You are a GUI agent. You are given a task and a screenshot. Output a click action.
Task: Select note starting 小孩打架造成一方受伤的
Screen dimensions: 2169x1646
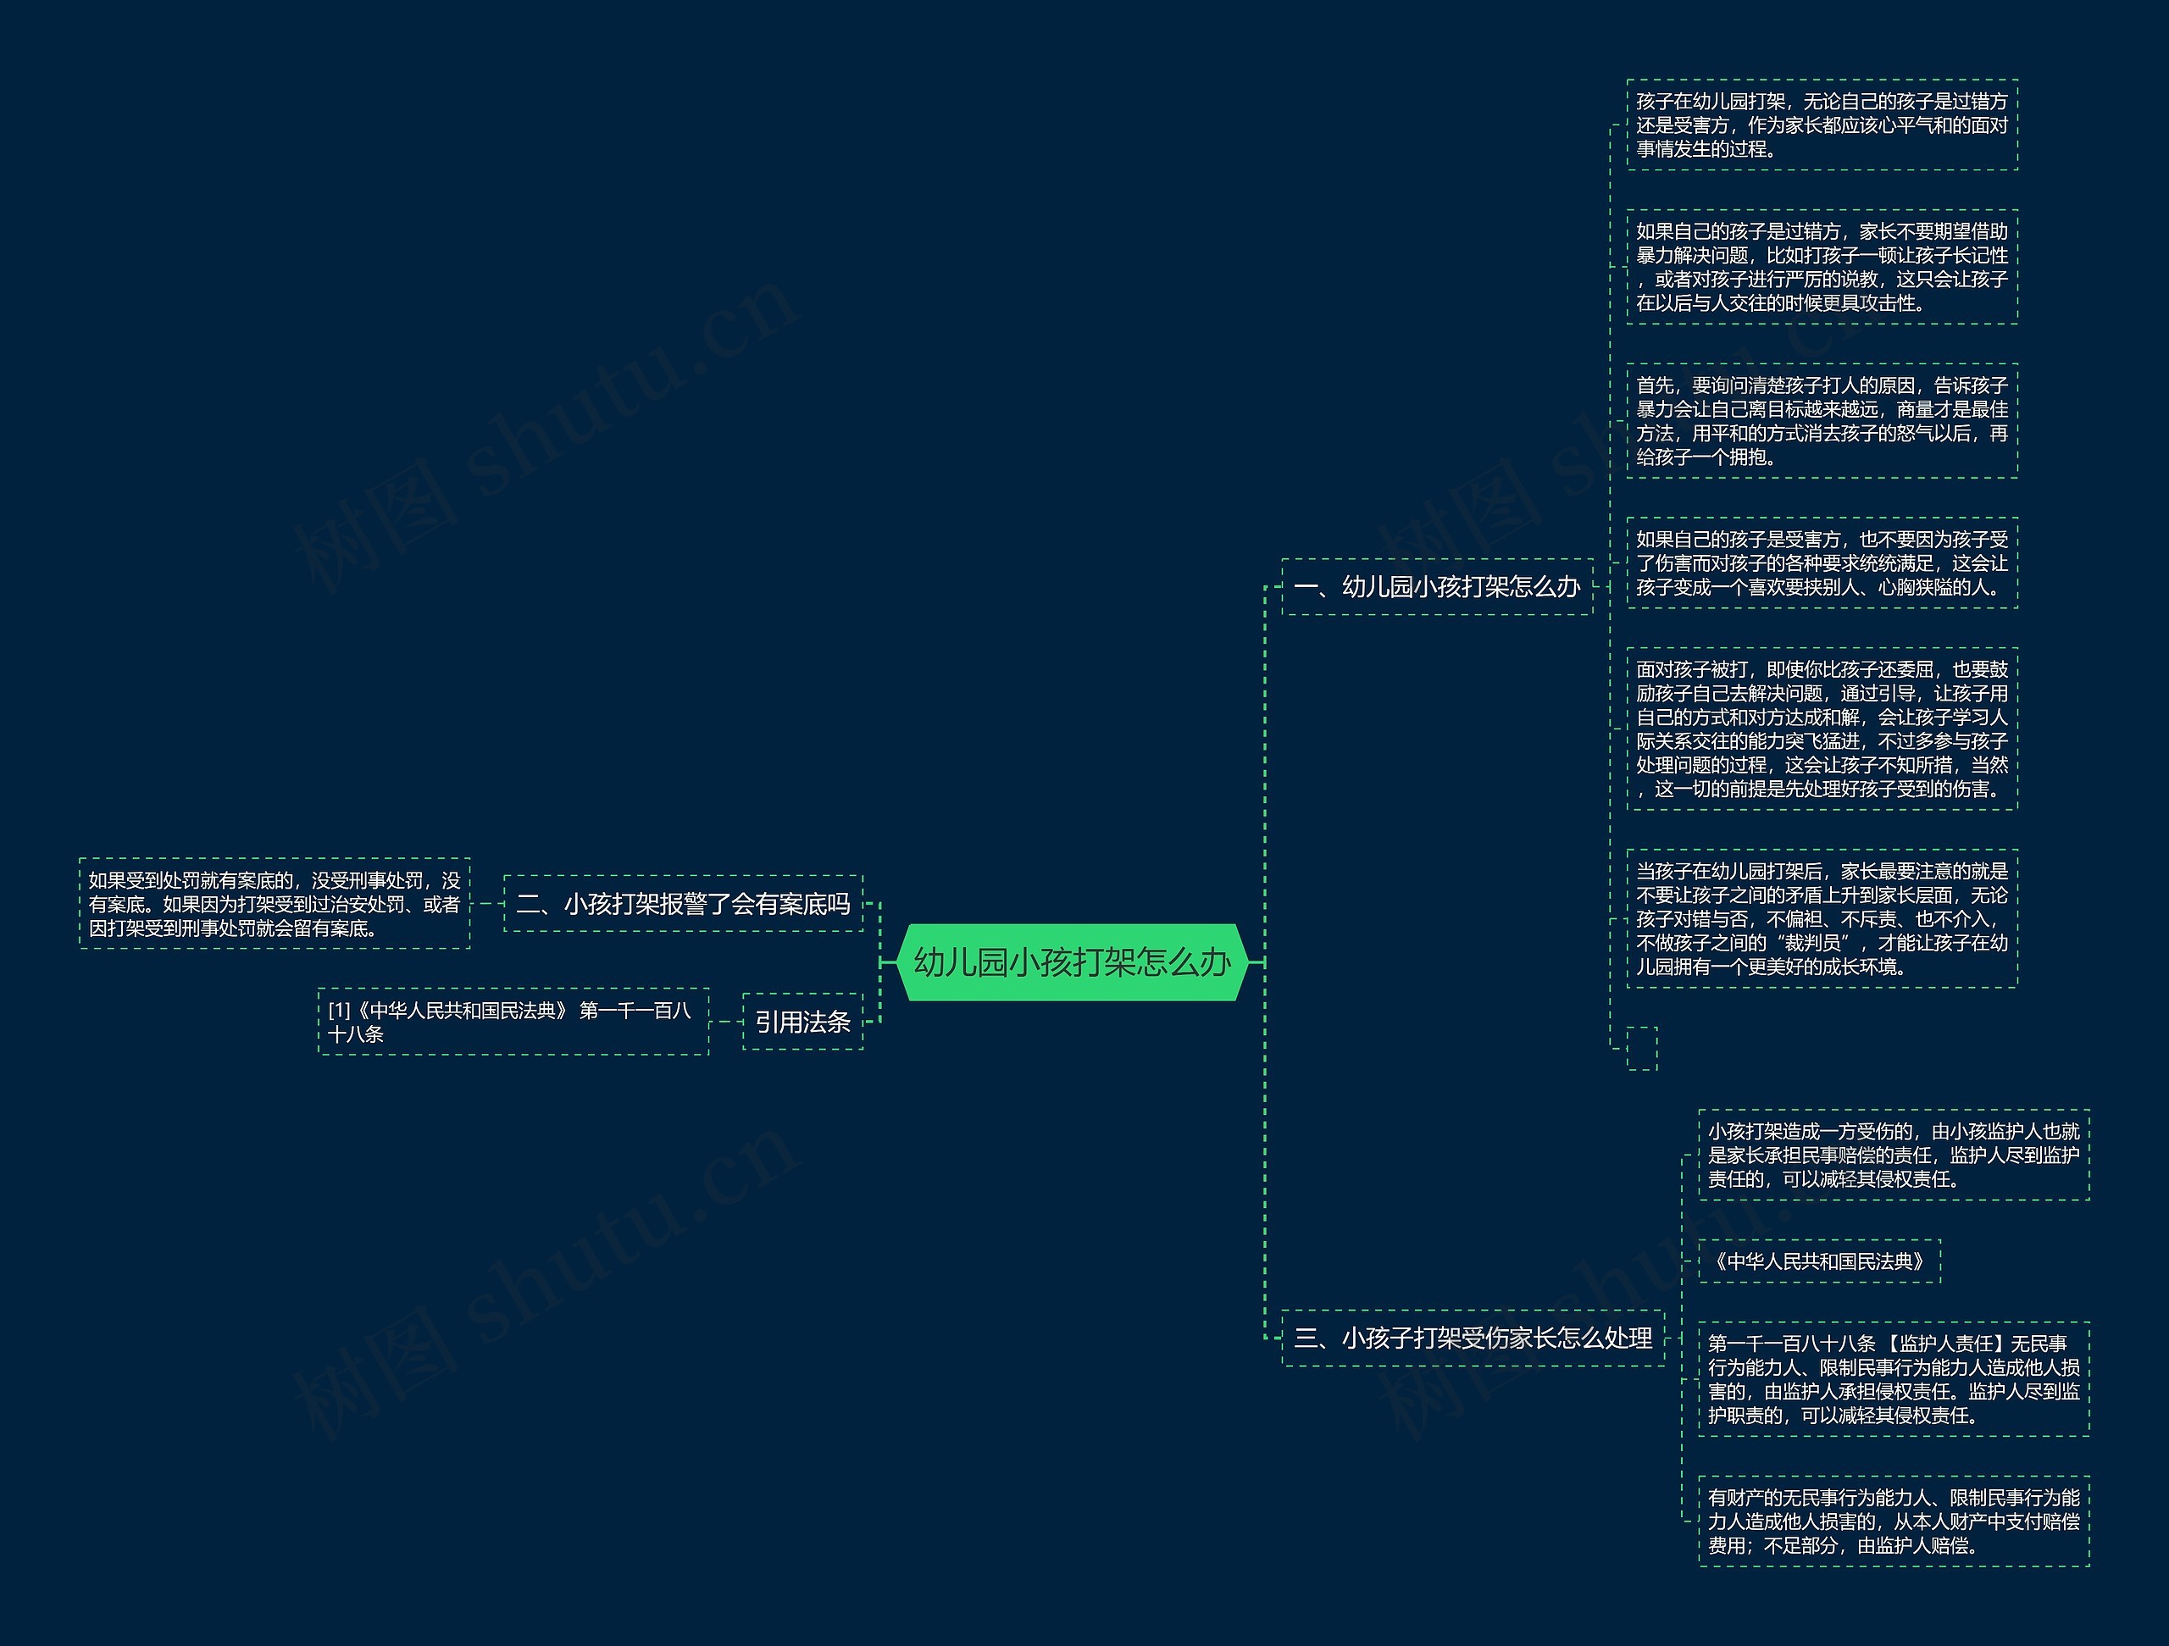[x=1894, y=1155]
